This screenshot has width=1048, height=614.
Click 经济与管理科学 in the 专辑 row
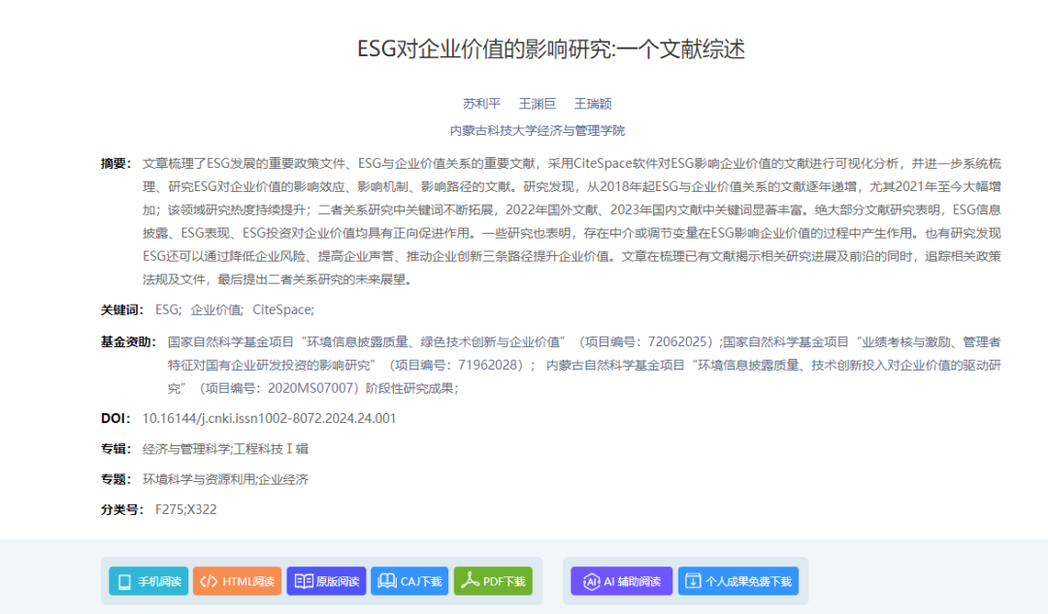click(x=186, y=448)
